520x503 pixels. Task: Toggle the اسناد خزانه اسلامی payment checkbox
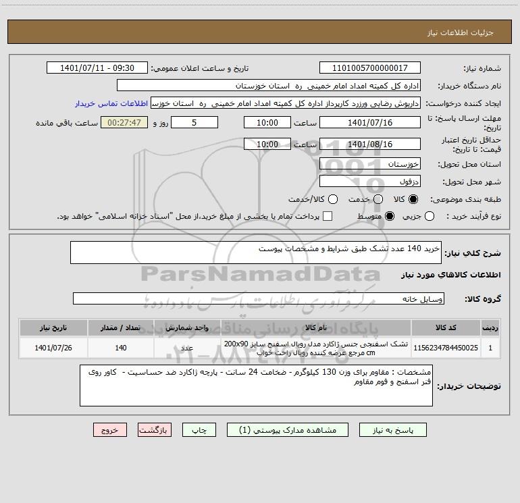pos(328,216)
